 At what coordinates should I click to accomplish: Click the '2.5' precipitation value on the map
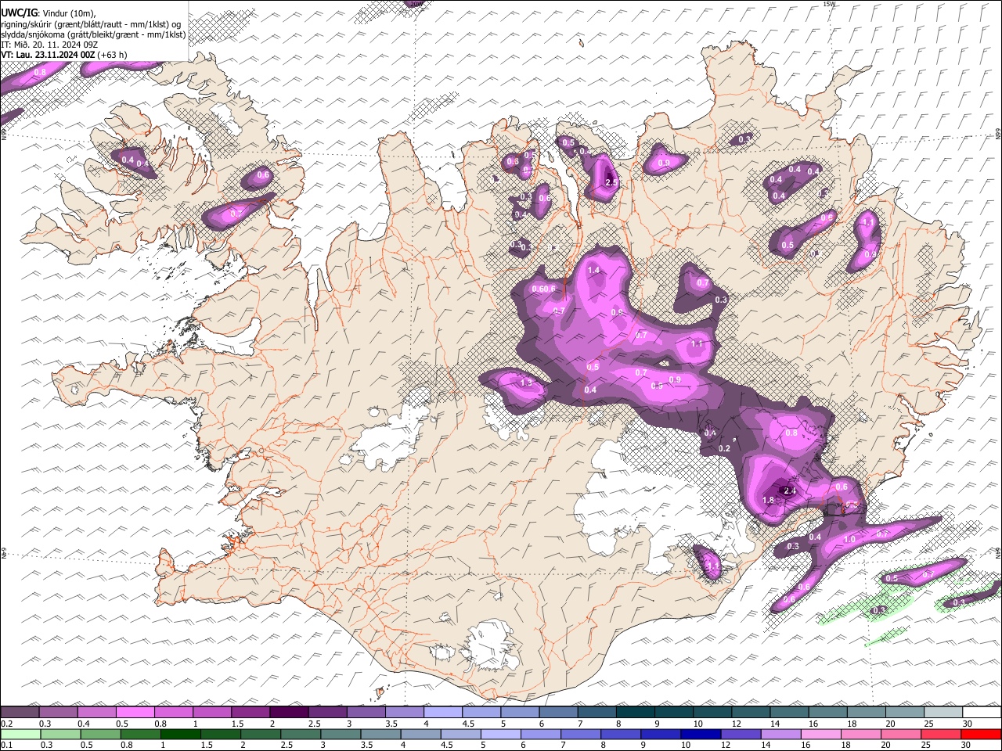click(612, 182)
